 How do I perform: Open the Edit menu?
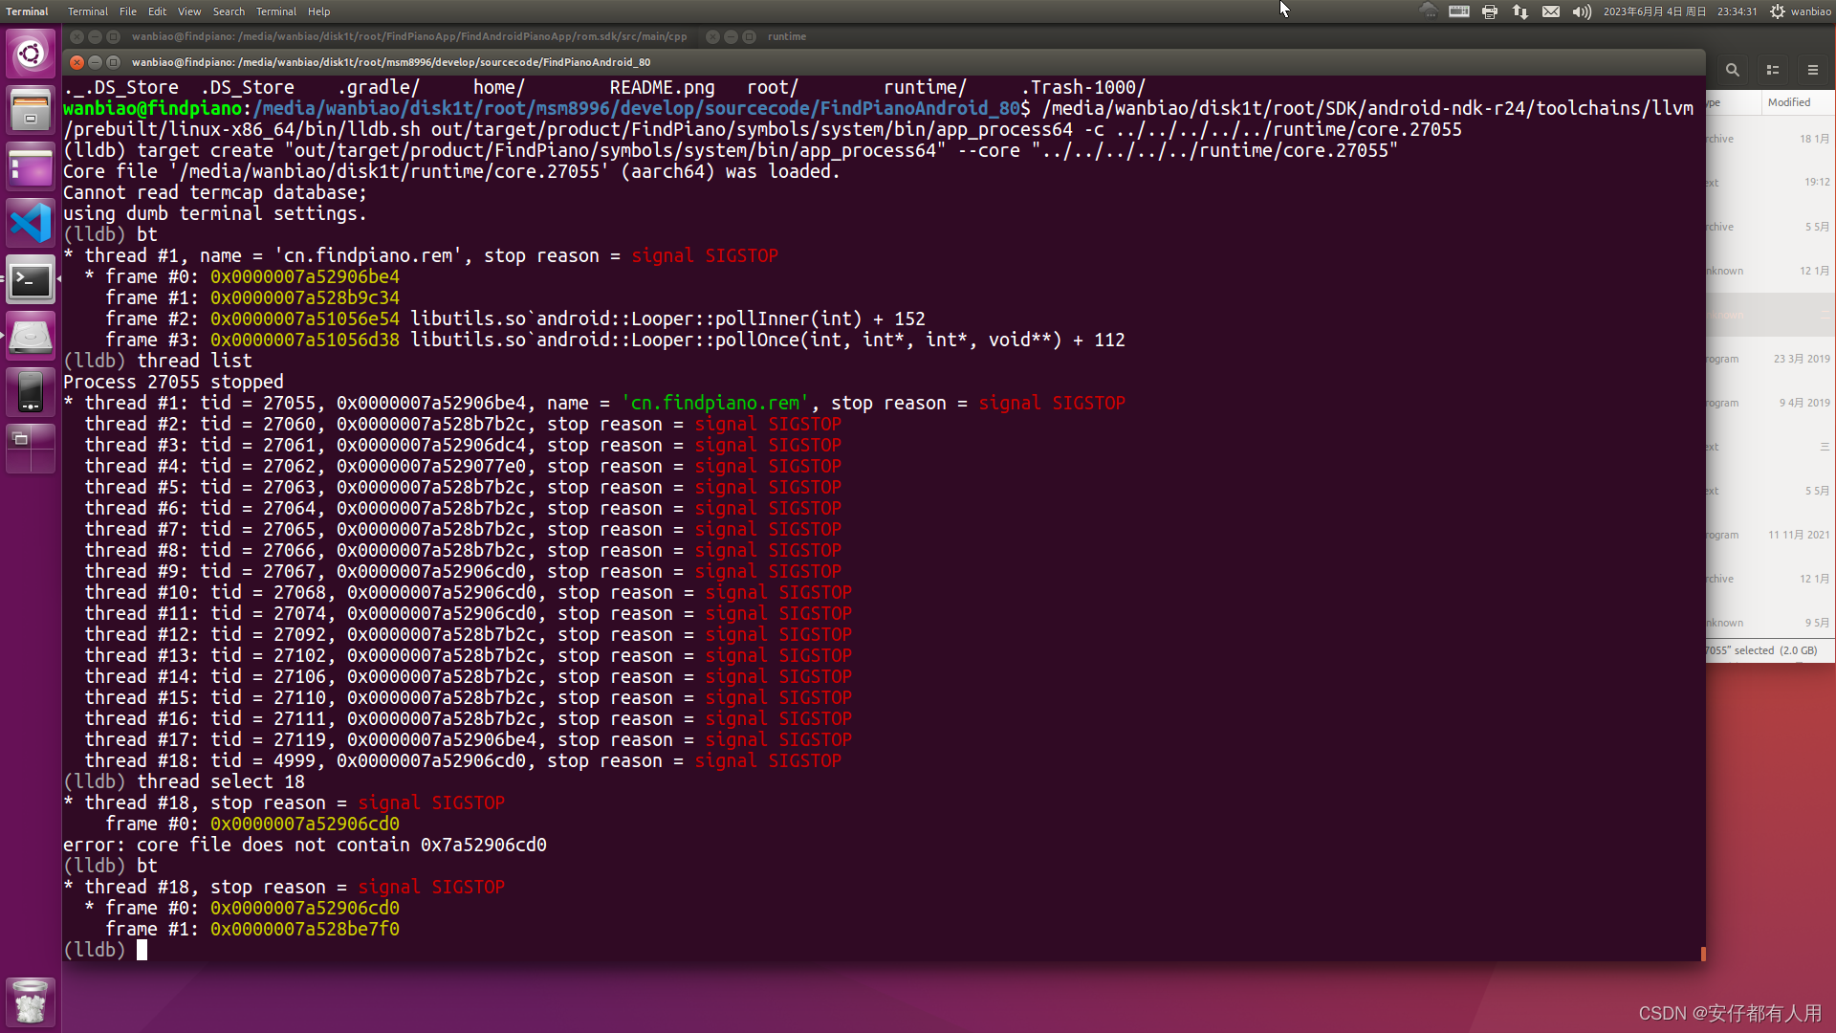pos(157,11)
